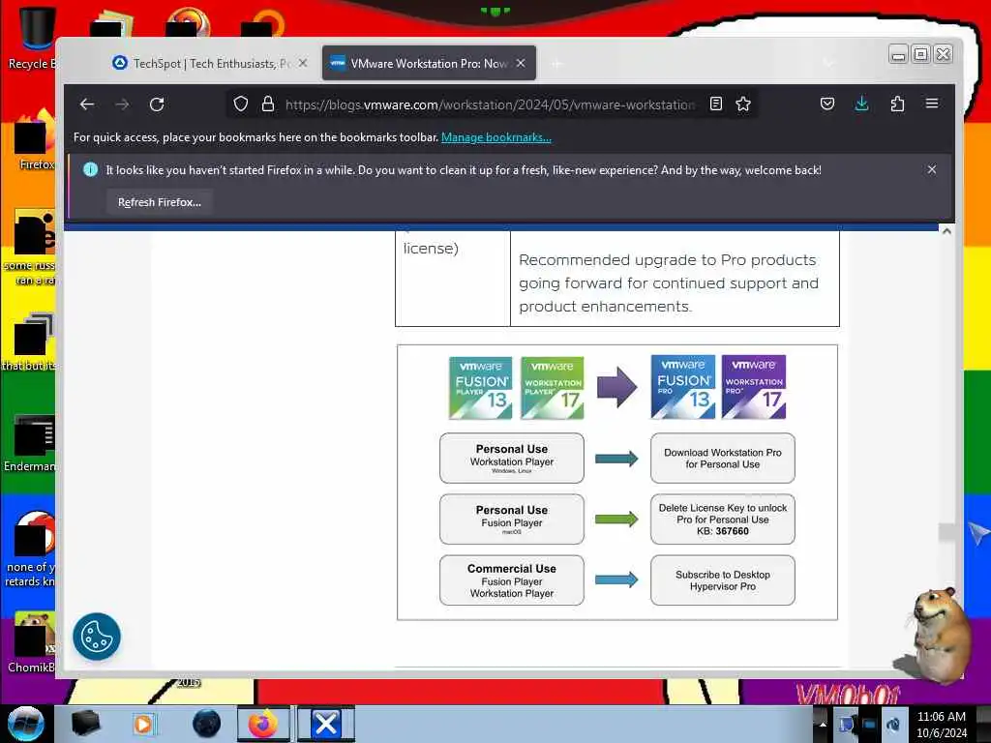Bookmark this page with the star icon
Screen dimensions: 991x743
coord(743,104)
